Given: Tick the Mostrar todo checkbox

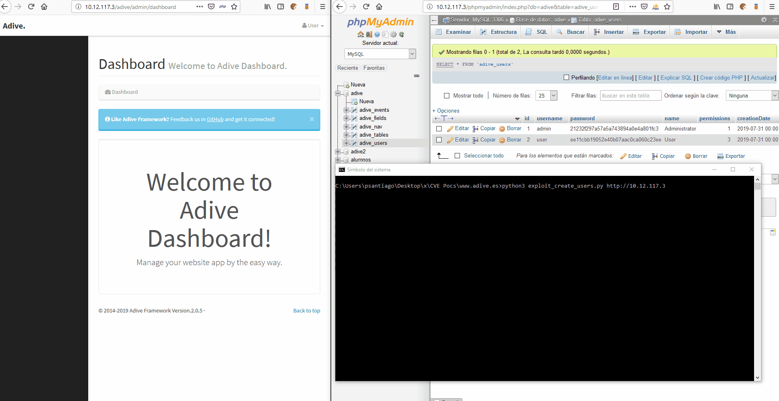Looking at the screenshot, I should [446, 96].
